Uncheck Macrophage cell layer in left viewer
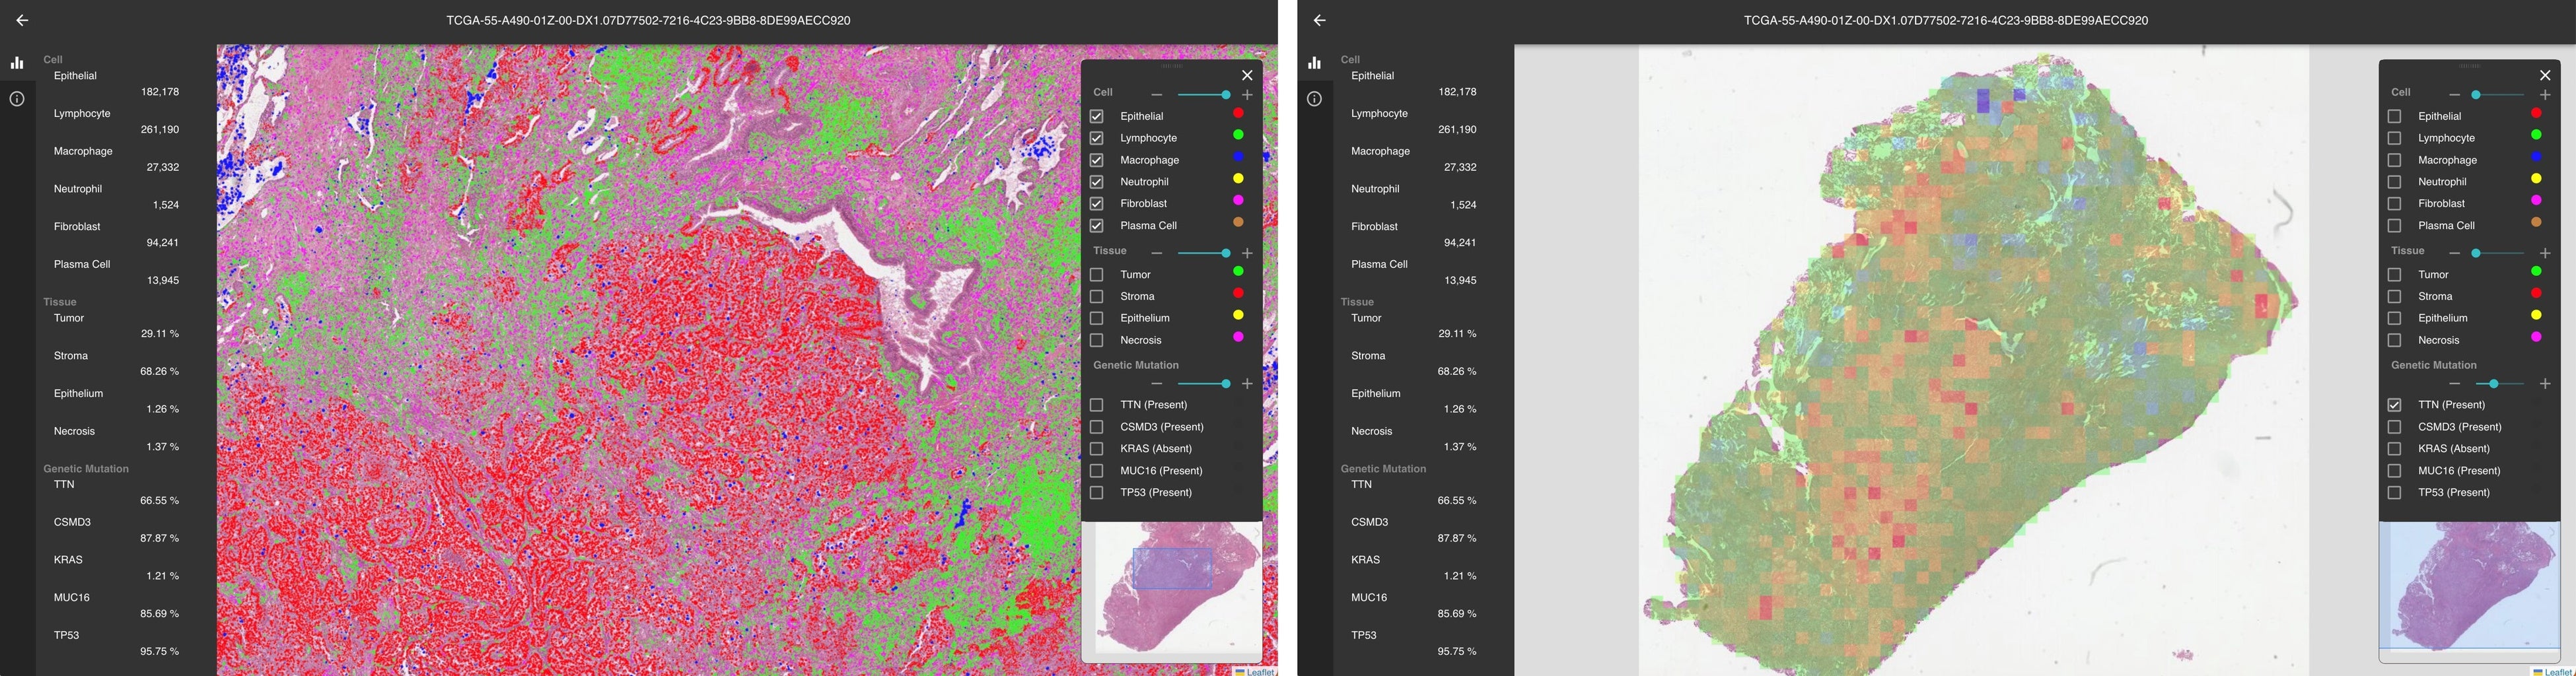Viewport: 2576px width, 676px height. [1097, 160]
